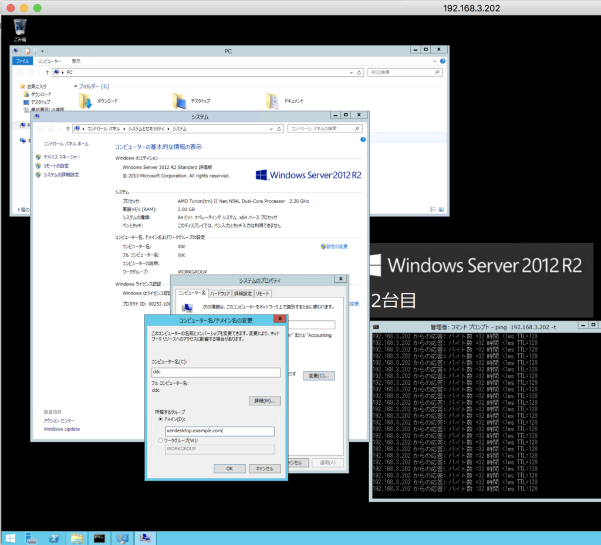Click the 変更(C)... button
The image size is (601, 545).
(319, 375)
